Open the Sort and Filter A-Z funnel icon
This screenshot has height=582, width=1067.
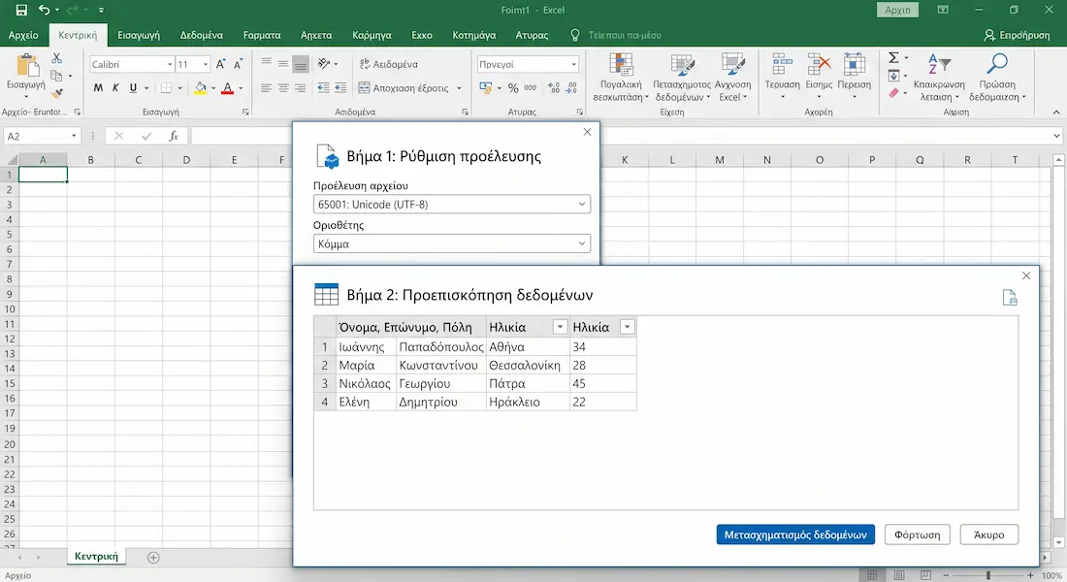tap(939, 65)
